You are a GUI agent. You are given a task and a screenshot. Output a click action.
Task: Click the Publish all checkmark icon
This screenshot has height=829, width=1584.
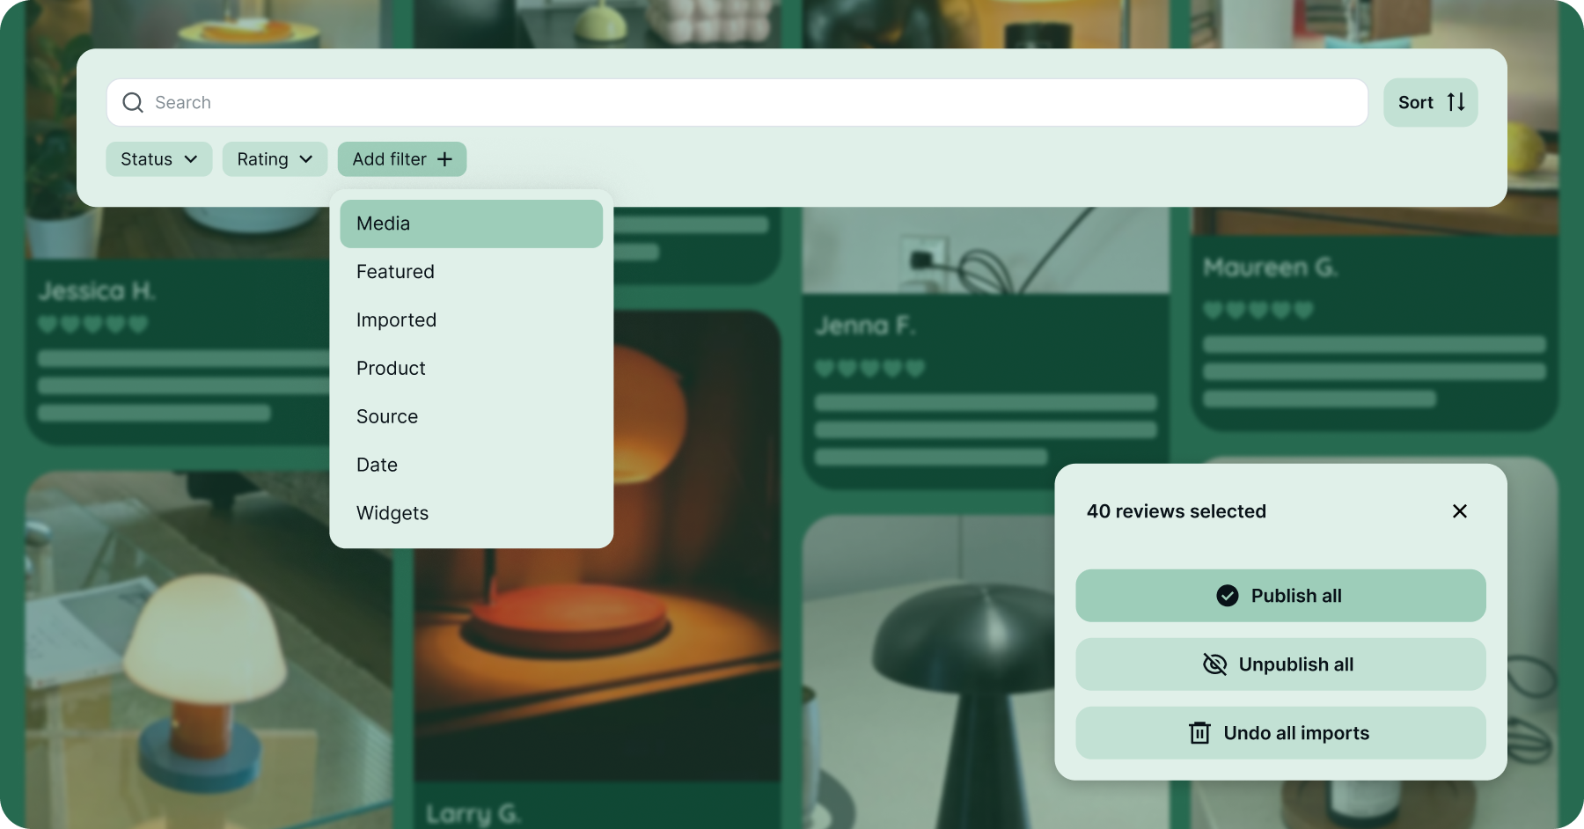pyautogui.click(x=1228, y=596)
